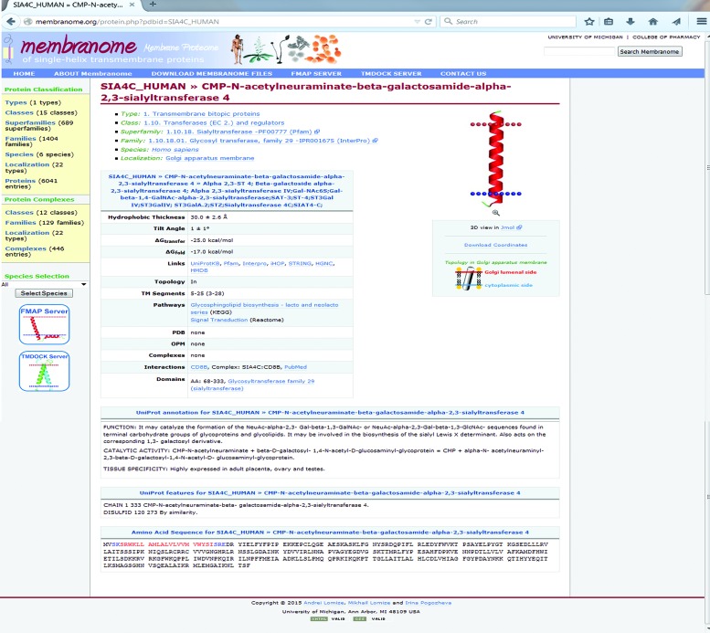
Task: Reload the page with the refresh icon
Action: coord(428,21)
